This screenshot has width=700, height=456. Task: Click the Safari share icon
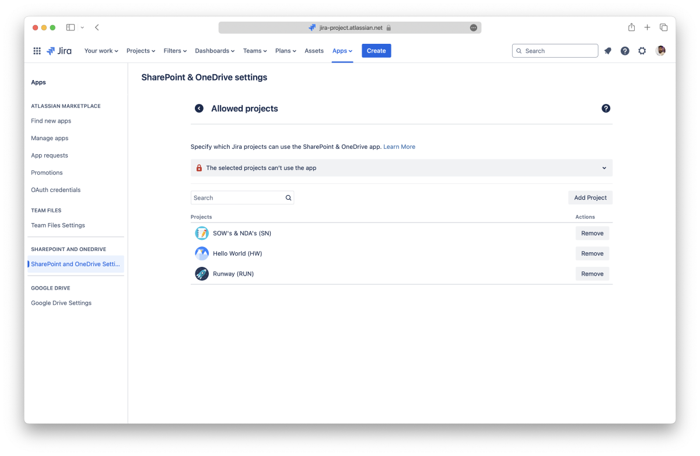pyautogui.click(x=631, y=27)
